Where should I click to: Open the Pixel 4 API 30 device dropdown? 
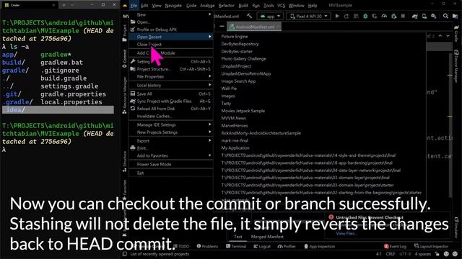pyautogui.click(x=308, y=17)
